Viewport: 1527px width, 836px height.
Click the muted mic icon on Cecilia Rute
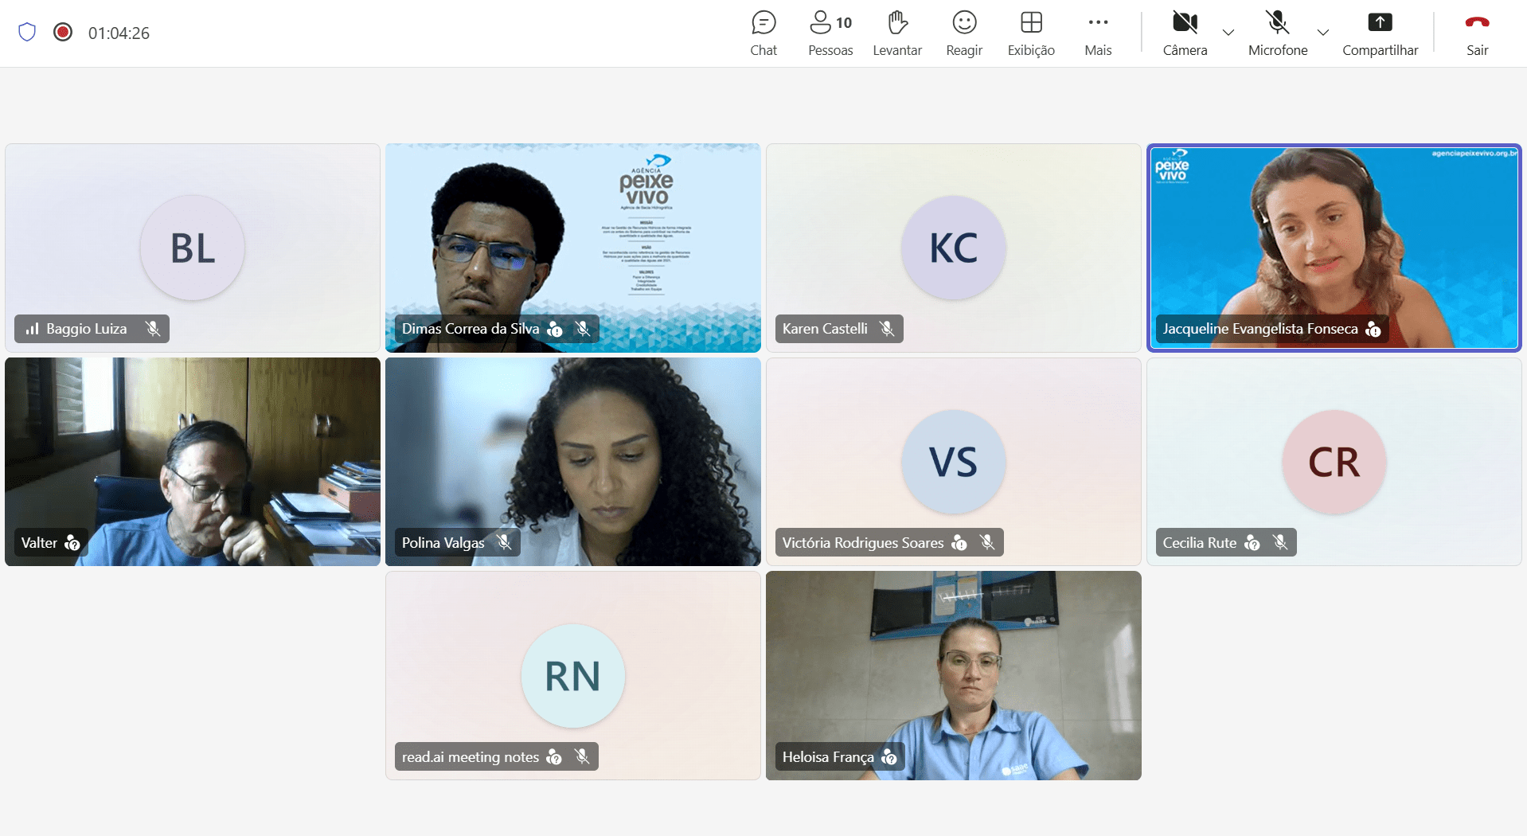tap(1279, 542)
